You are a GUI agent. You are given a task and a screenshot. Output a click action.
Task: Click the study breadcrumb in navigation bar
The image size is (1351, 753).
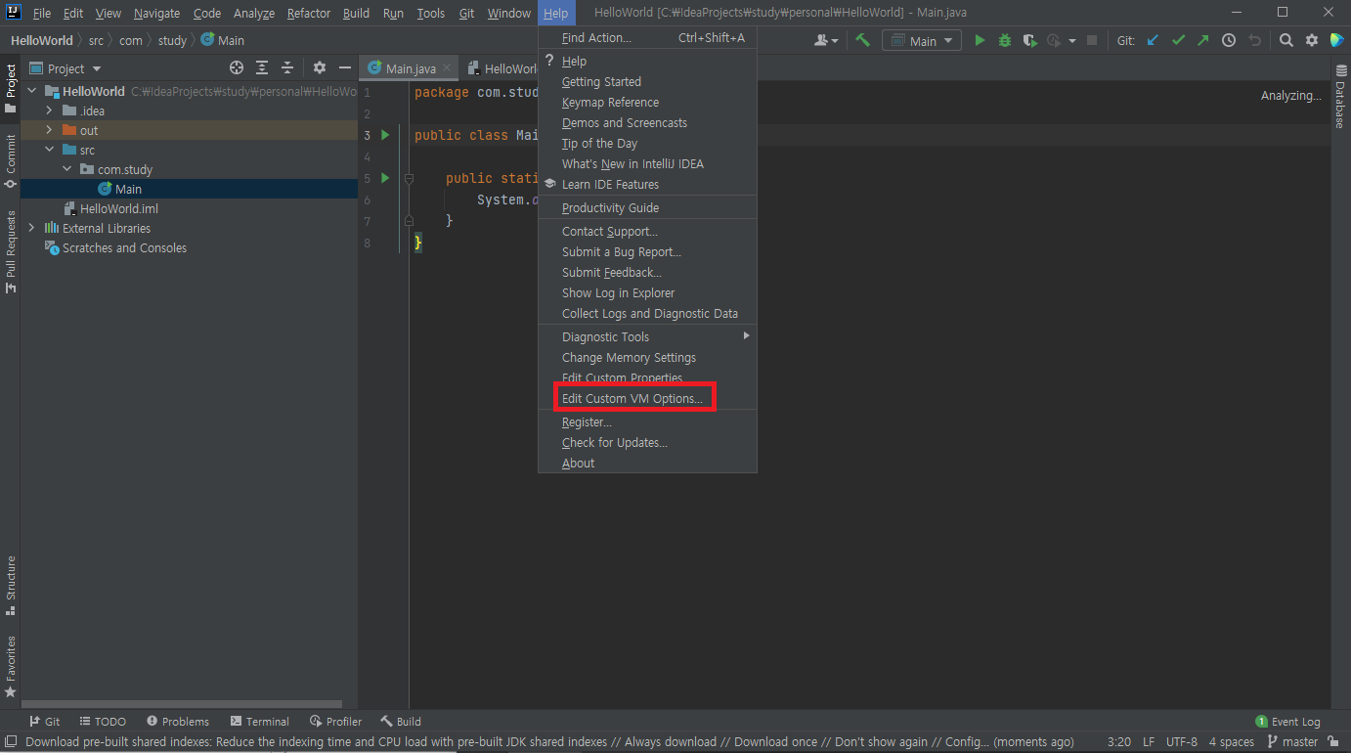click(x=172, y=40)
